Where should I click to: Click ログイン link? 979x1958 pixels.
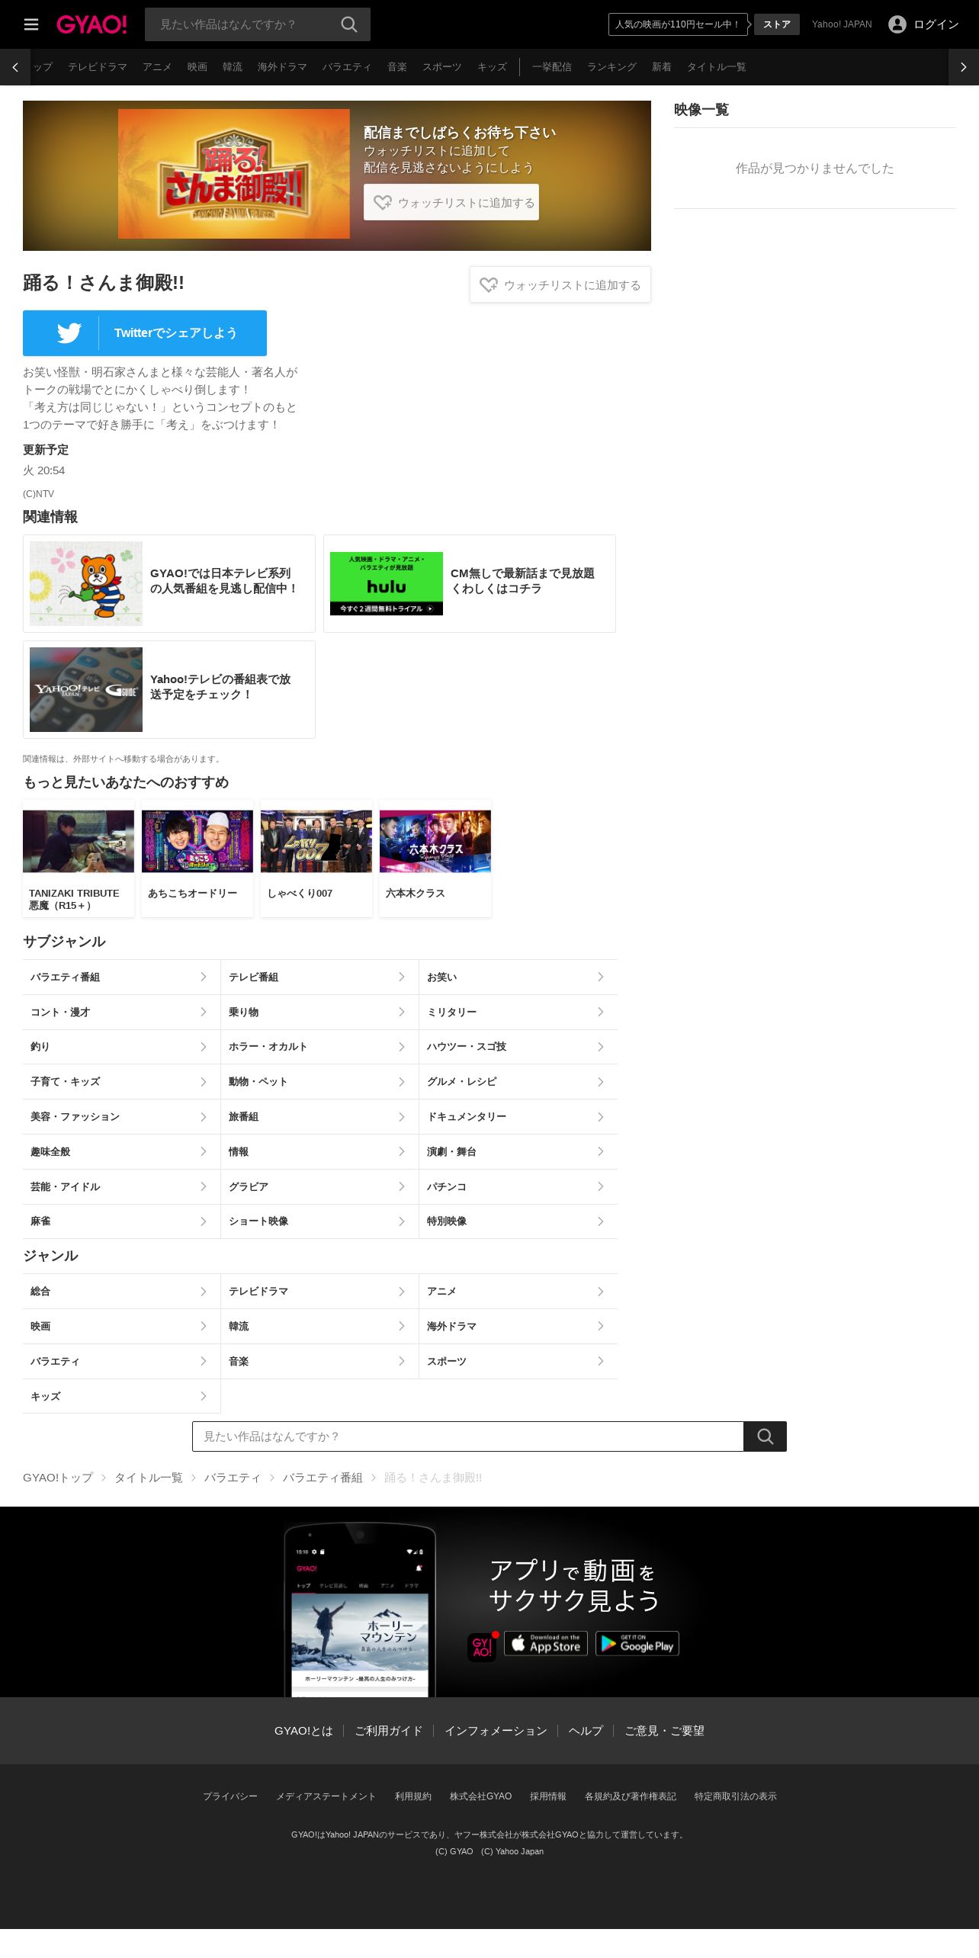point(936,24)
